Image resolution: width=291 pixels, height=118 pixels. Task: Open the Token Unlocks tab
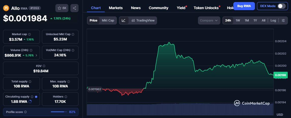[206, 8]
